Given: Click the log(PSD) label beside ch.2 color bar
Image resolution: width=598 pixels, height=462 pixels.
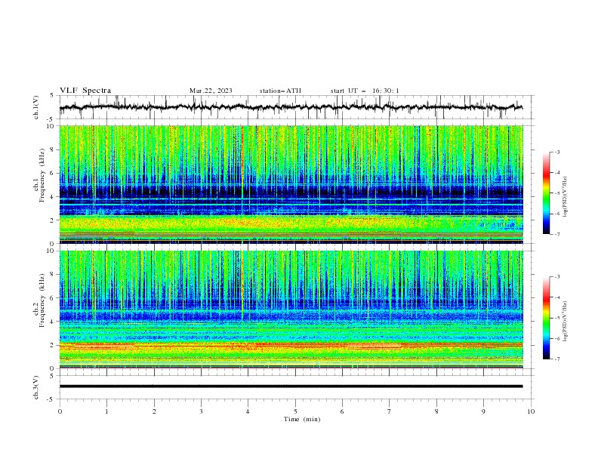Looking at the screenshot, I should click(x=566, y=322).
